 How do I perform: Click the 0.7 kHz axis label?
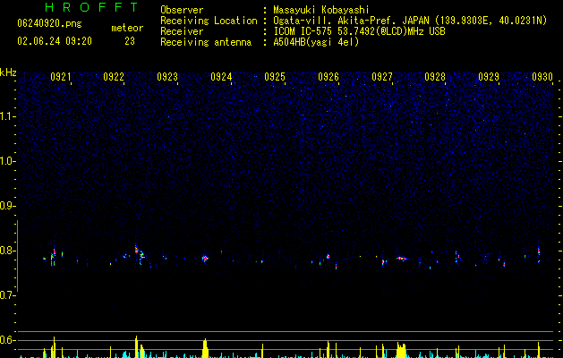[x=7, y=295]
